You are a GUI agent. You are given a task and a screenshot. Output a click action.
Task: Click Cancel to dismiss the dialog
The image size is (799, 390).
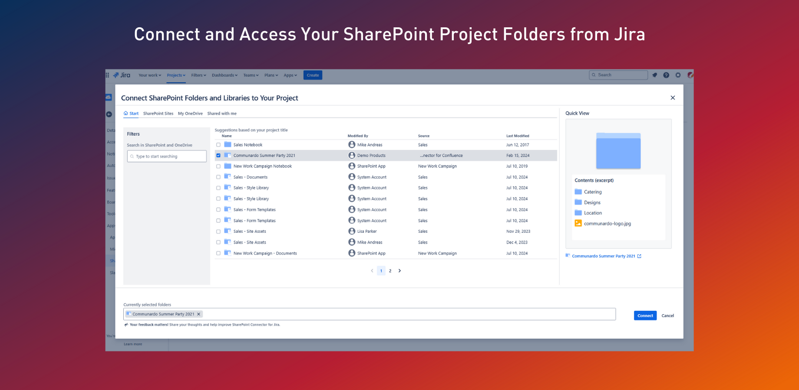(x=668, y=315)
